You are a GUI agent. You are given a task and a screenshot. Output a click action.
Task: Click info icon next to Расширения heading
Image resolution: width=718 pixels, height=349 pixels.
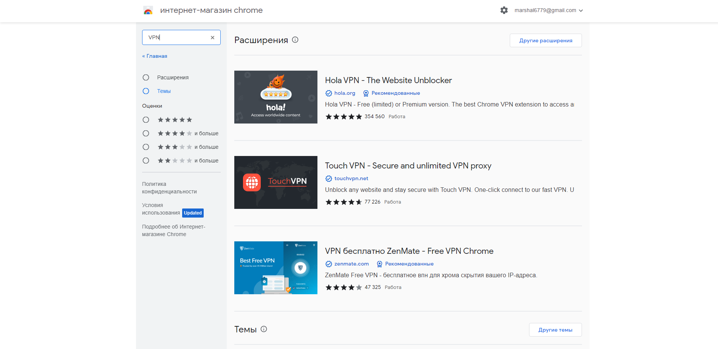pyautogui.click(x=295, y=40)
